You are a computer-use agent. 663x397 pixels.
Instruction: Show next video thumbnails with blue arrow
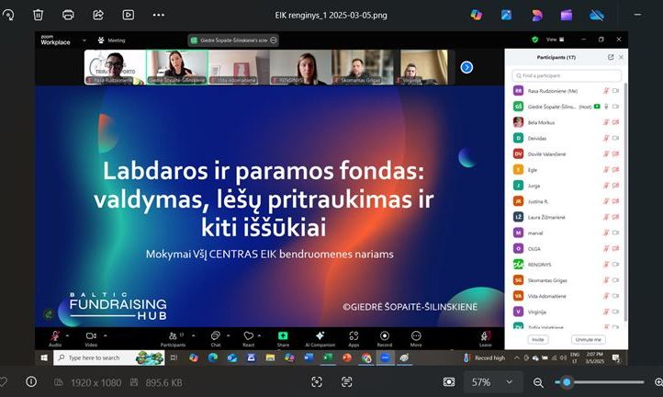pos(466,67)
